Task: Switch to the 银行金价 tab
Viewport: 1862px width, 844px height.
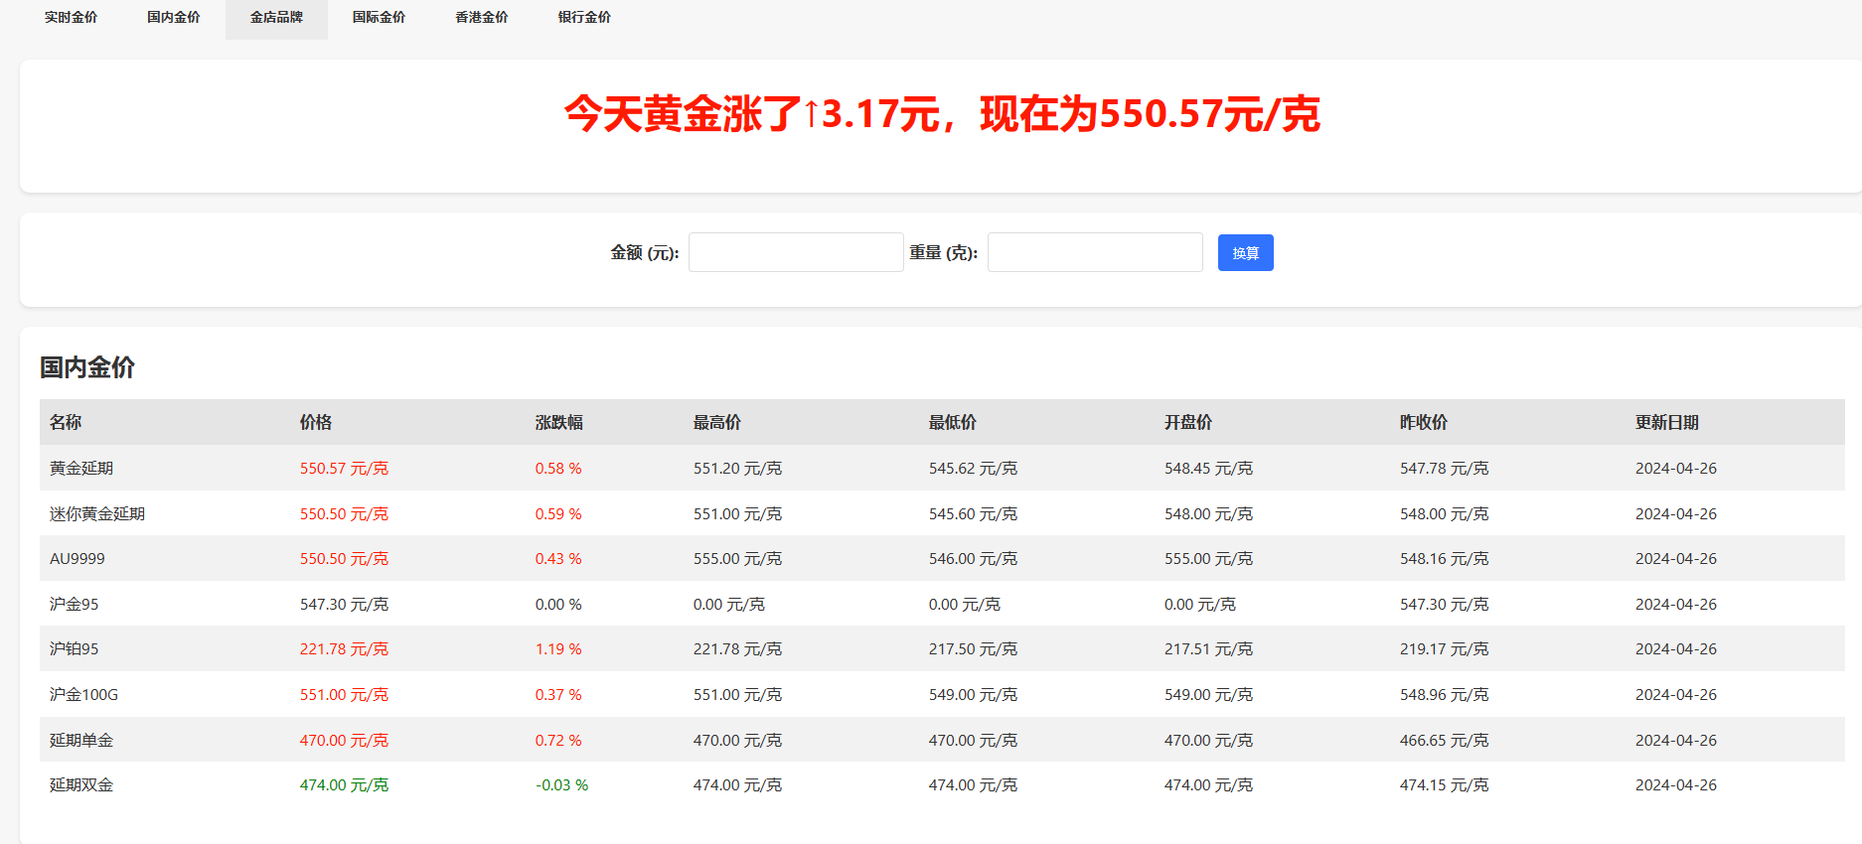Action: tap(584, 18)
